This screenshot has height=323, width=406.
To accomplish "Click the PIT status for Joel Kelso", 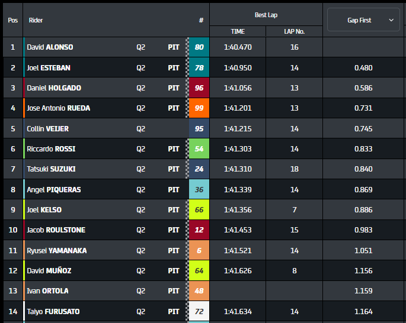I will pos(174,210).
